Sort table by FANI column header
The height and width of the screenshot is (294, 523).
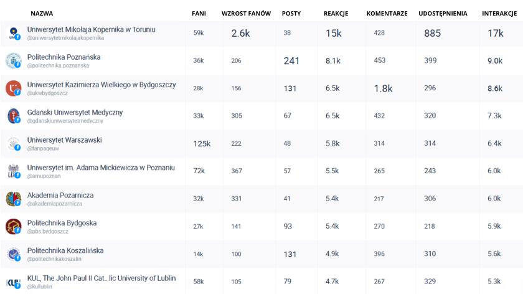pyautogui.click(x=199, y=13)
